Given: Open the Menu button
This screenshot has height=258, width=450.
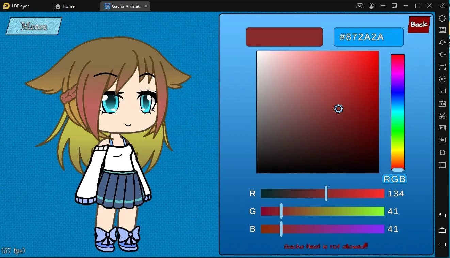Looking at the screenshot, I should tap(34, 26).
